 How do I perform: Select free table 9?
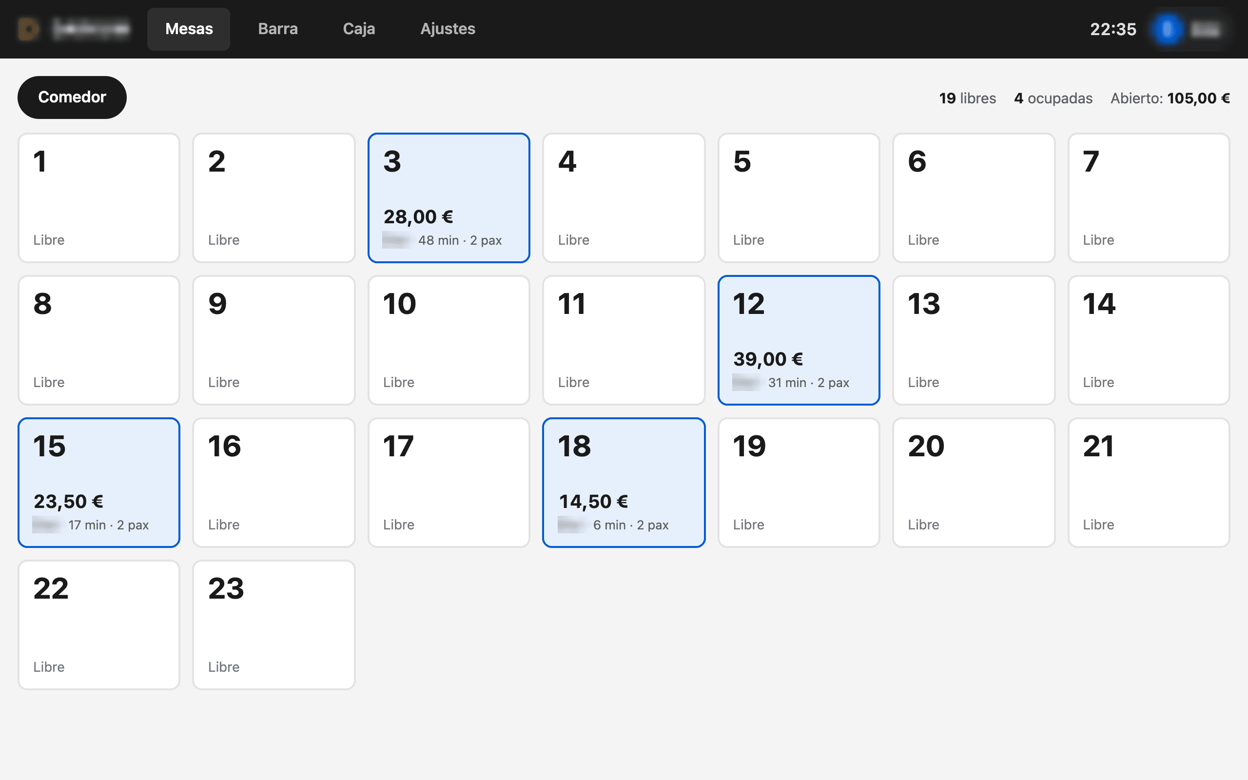274,340
